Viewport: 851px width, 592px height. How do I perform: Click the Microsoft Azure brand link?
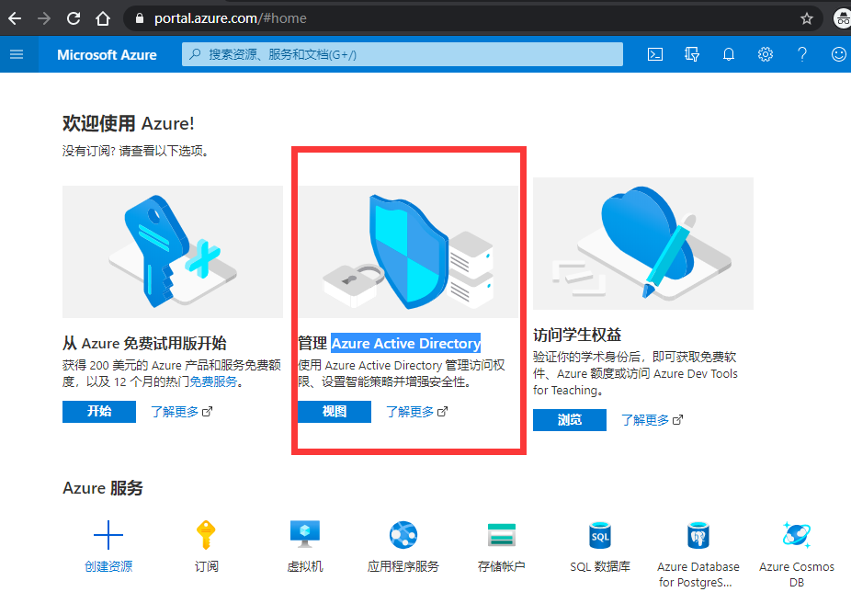point(107,55)
